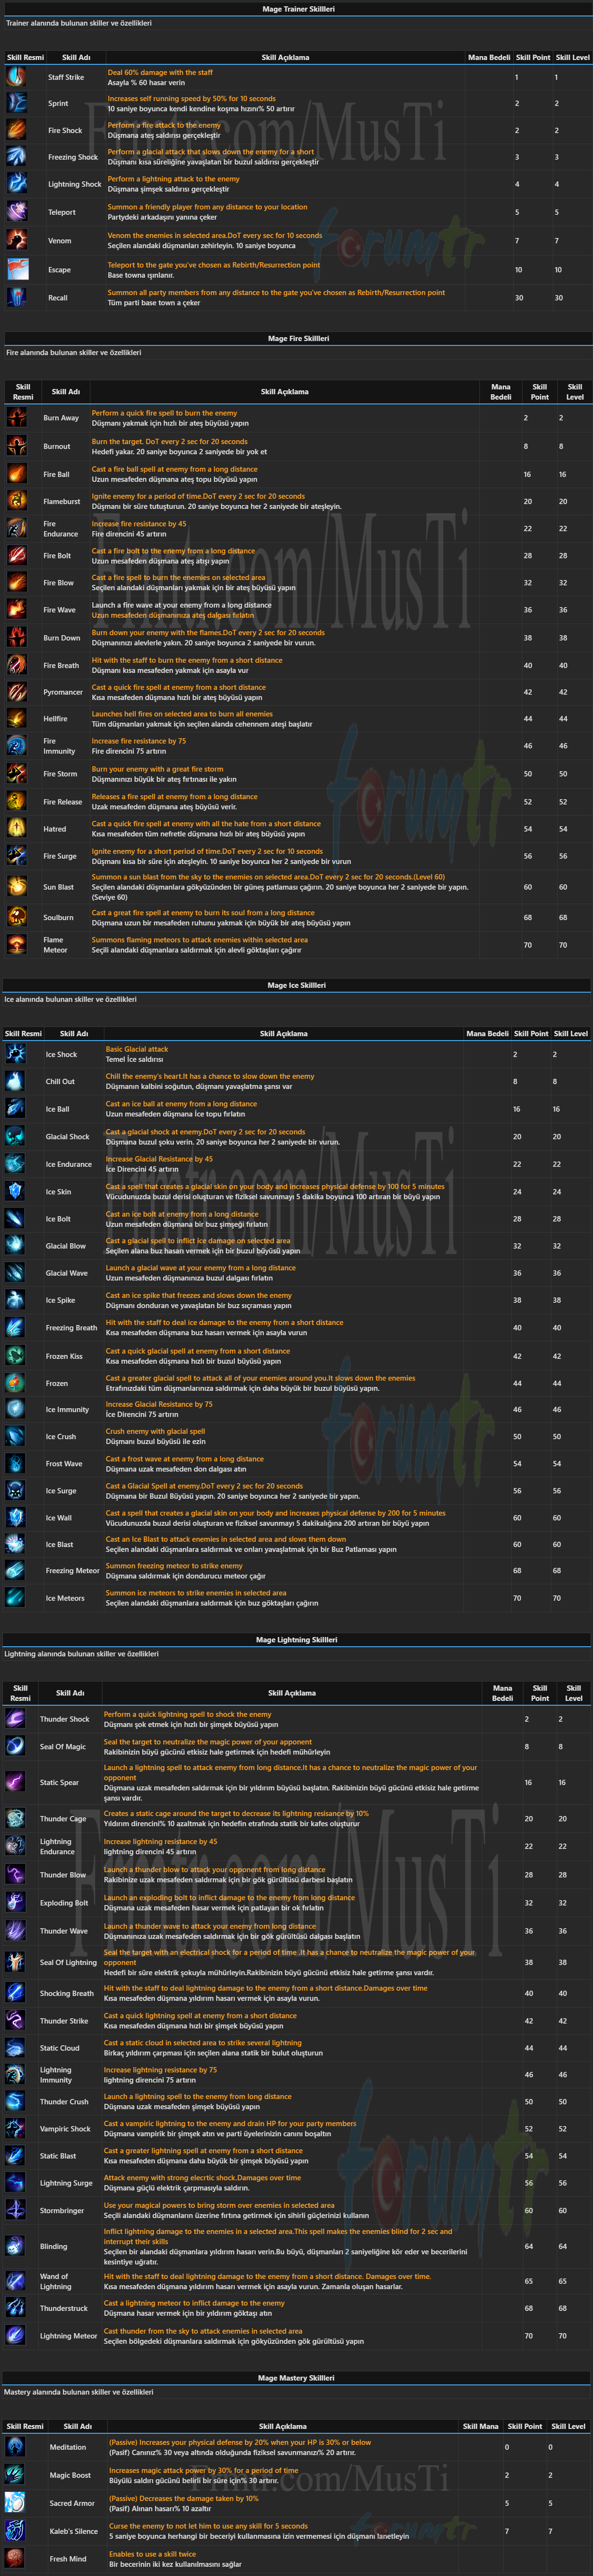
Task: Select the Sun Blast skill icon
Action: point(17,886)
